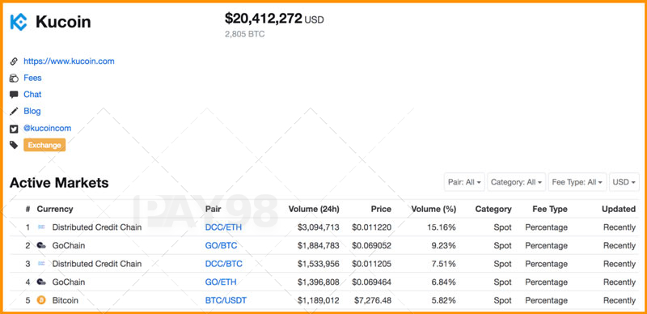Click GoChain name in row 2

pos(69,245)
